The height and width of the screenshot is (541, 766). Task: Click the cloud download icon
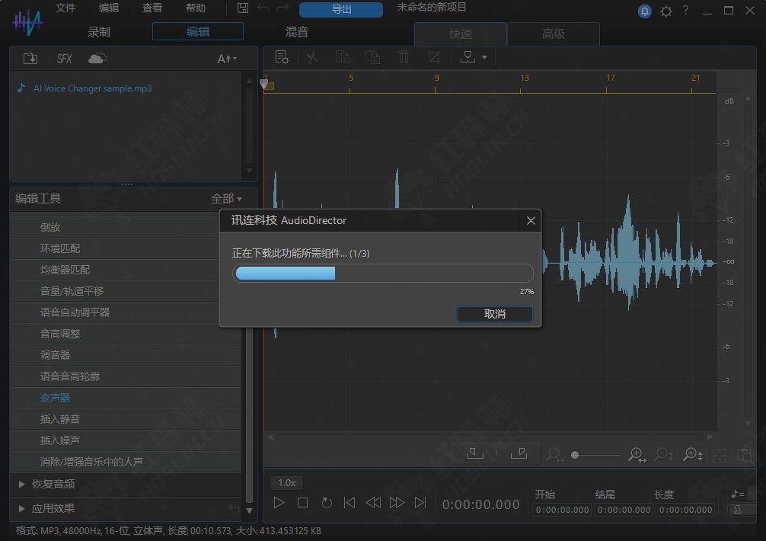point(97,59)
